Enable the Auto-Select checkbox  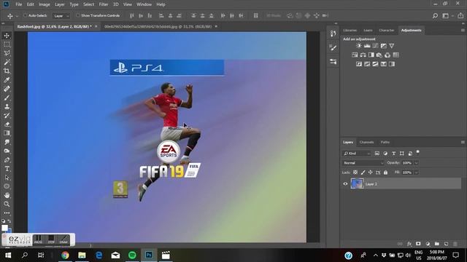[26, 15]
